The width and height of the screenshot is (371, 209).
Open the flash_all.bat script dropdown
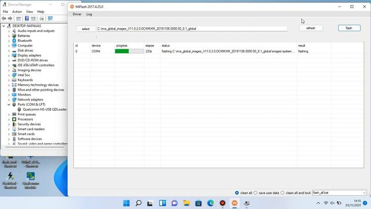point(365,193)
